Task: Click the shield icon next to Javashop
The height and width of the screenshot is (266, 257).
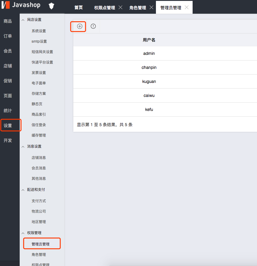Action: [x=51, y=6]
